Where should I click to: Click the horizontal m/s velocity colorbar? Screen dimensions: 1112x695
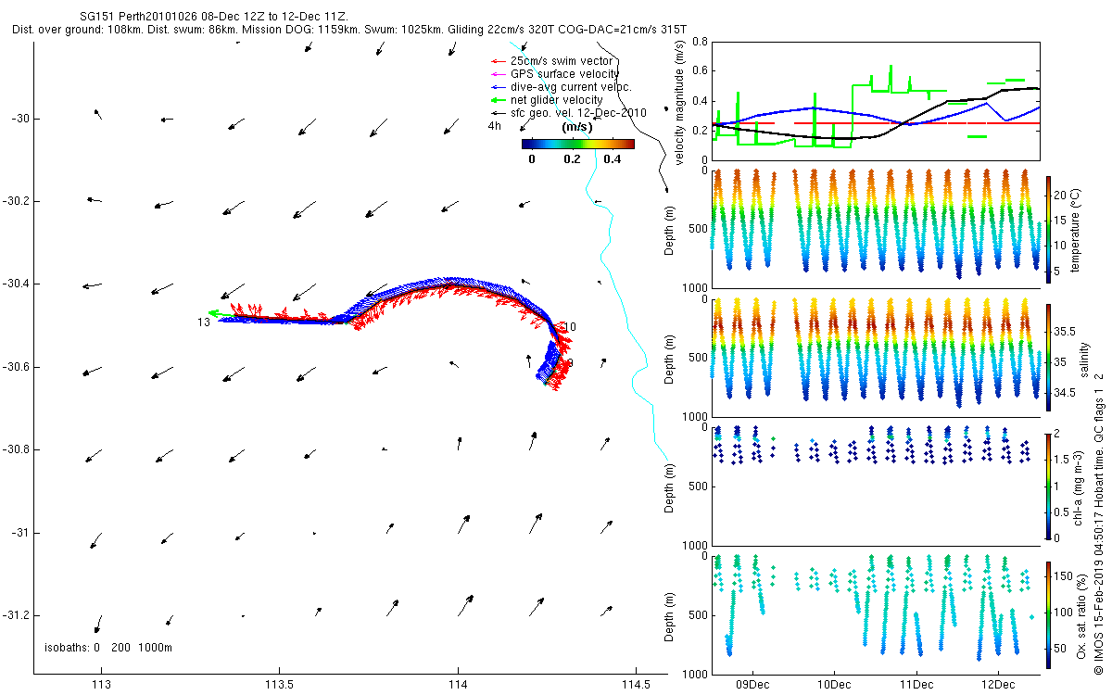[577, 144]
